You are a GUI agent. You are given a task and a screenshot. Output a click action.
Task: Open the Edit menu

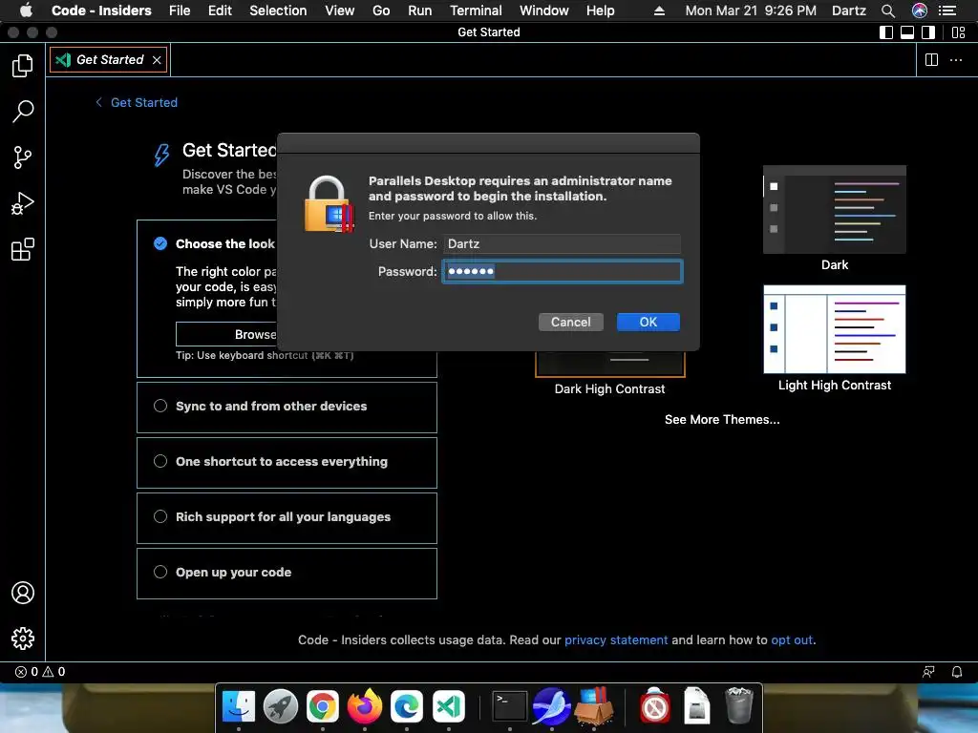[x=220, y=10]
